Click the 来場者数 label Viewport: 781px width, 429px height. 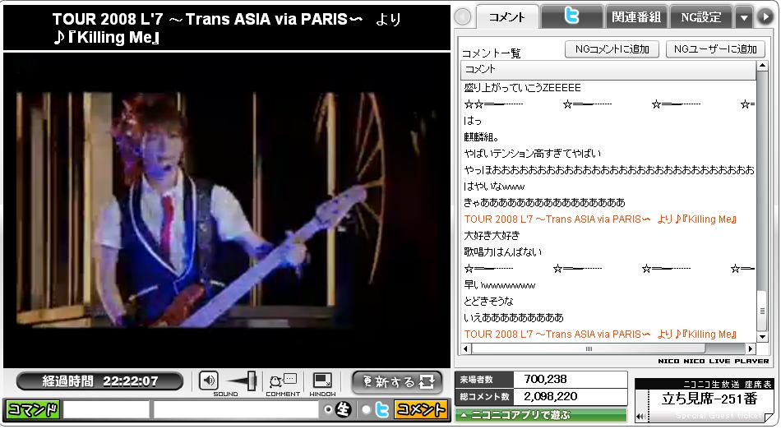(x=477, y=380)
